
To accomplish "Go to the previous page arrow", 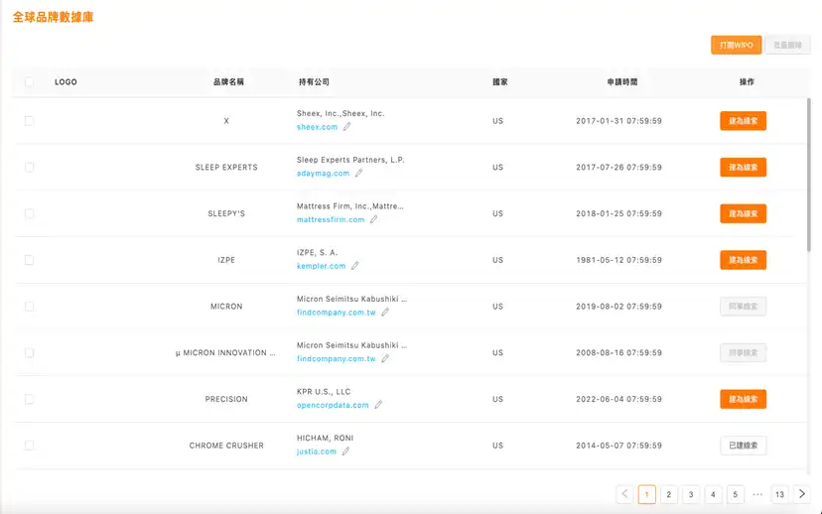I will click(x=624, y=494).
